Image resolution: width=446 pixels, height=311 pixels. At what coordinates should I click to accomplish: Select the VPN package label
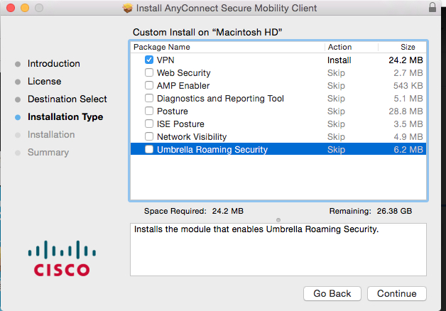tap(165, 60)
